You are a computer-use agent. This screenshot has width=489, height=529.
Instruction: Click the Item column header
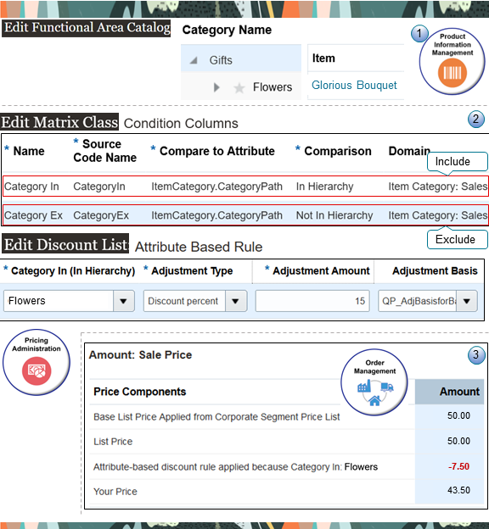(x=323, y=58)
